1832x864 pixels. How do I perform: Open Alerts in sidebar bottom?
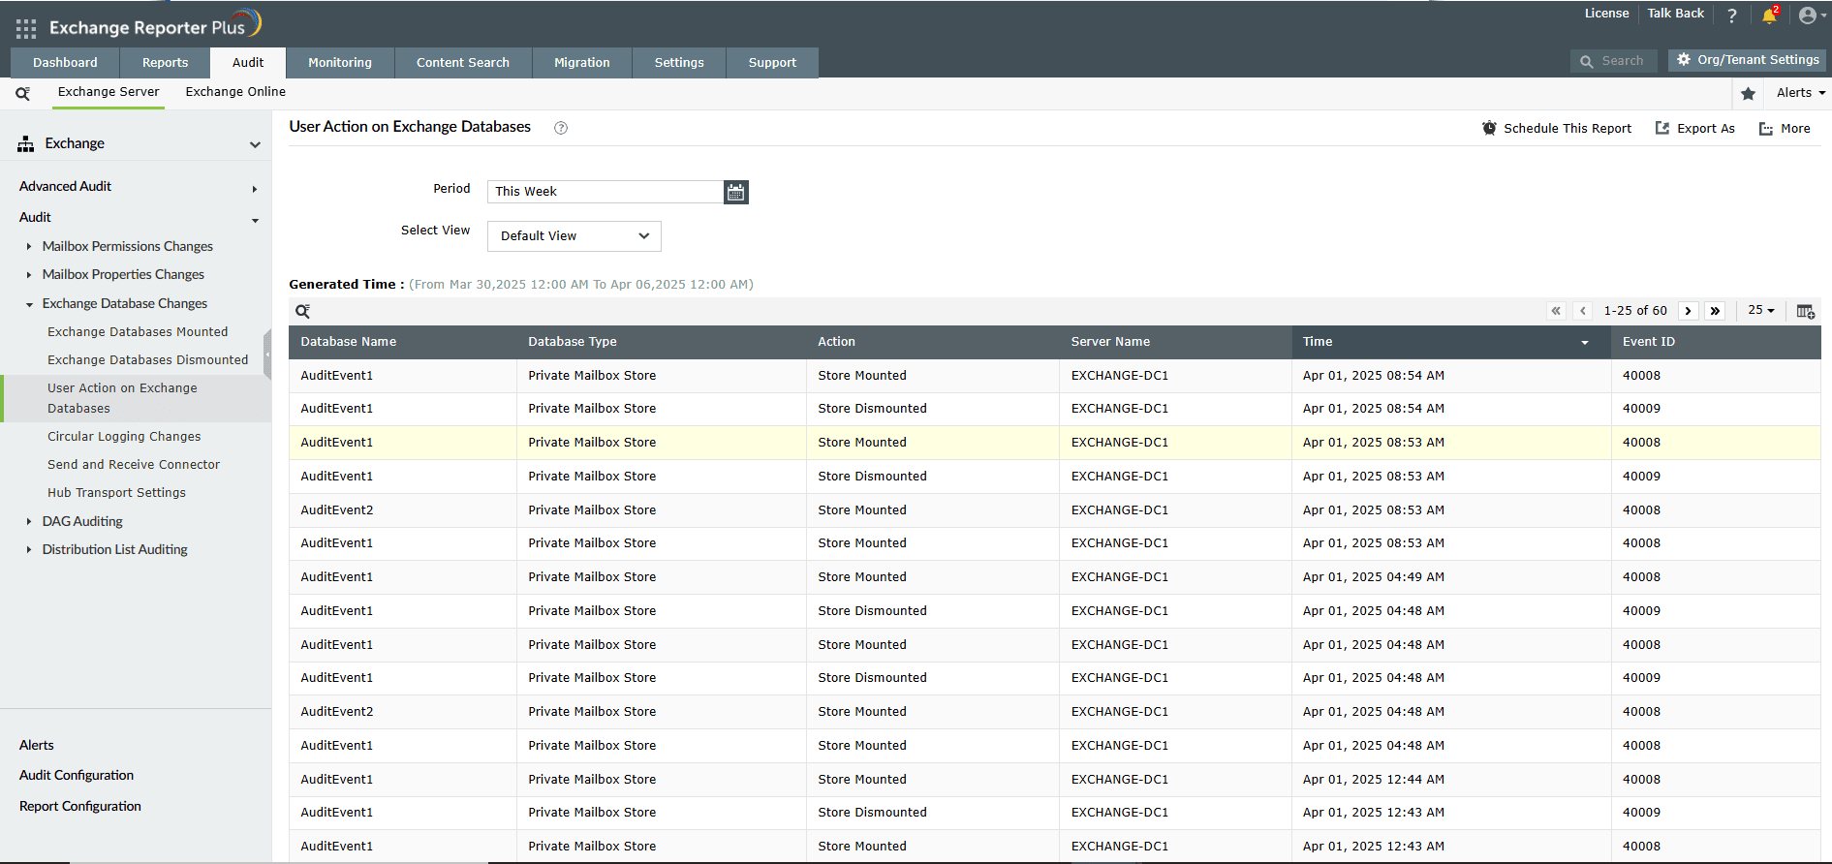(37, 746)
